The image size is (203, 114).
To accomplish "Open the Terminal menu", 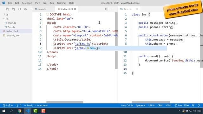I will tap(61, 3).
